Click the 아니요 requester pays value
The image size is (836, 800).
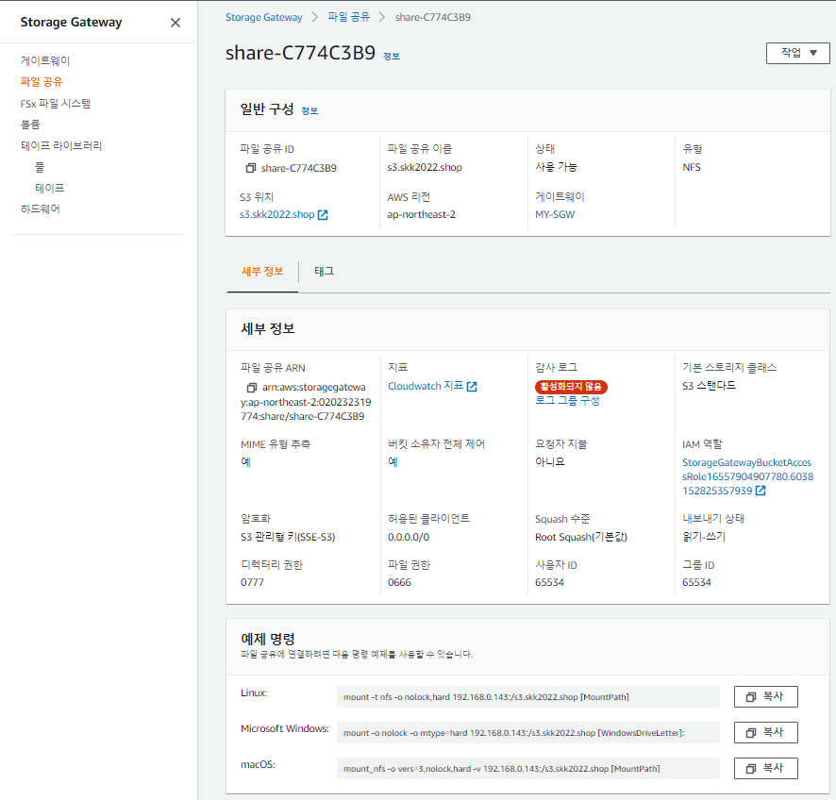click(550, 461)
